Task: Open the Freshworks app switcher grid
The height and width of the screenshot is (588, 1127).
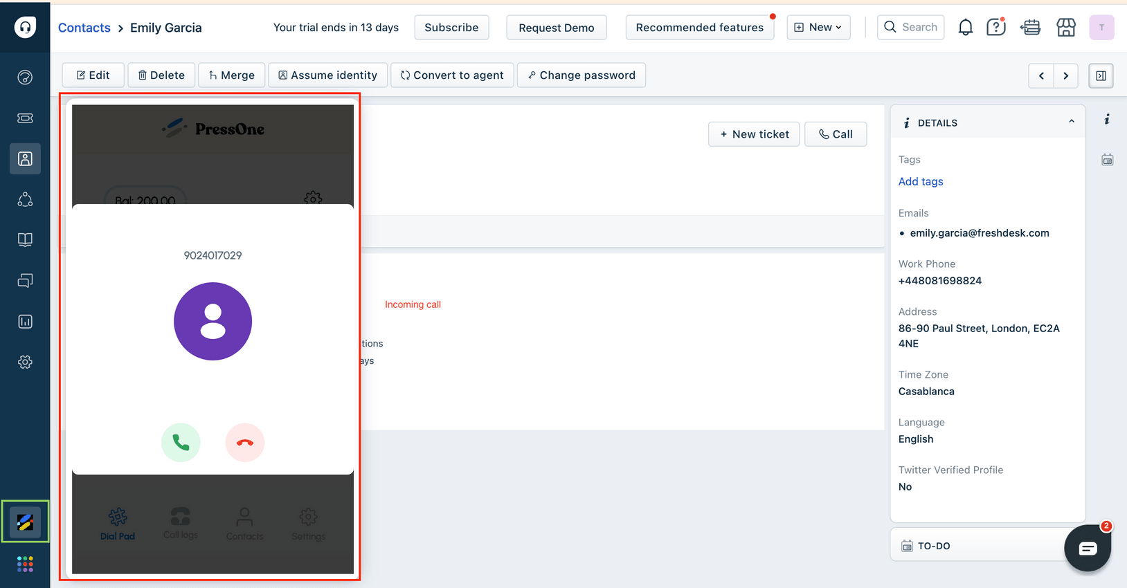Action: click(x=25, y=564)
